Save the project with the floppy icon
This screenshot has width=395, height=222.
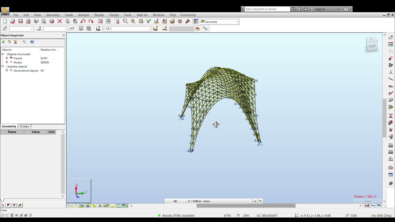(21, 22)
